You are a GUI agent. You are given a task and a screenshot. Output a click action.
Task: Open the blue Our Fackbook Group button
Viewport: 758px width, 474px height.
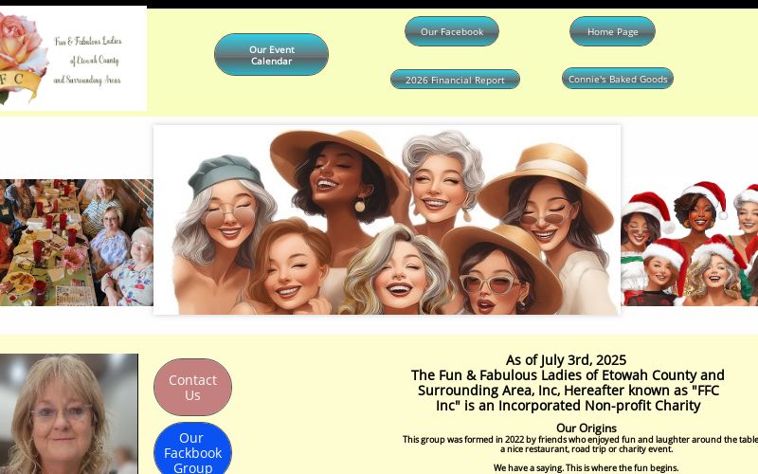192,448
